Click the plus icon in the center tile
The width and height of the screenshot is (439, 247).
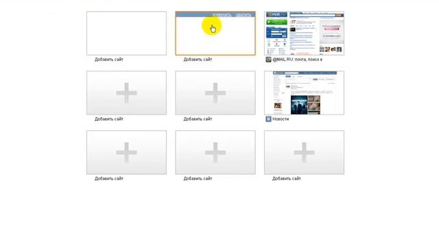point(215,93)
